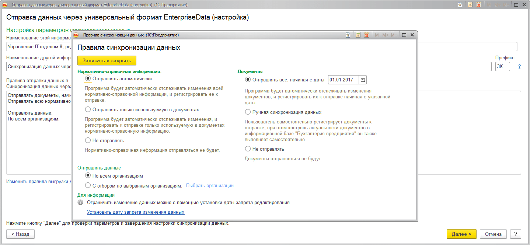Image resolution: width=530 pixels, height=245 pixels.
Task: Click the '?' help button beside Отмена
Action: 516,234
